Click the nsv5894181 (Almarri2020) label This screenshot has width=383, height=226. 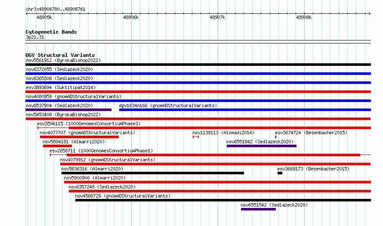tap(74, 142)
